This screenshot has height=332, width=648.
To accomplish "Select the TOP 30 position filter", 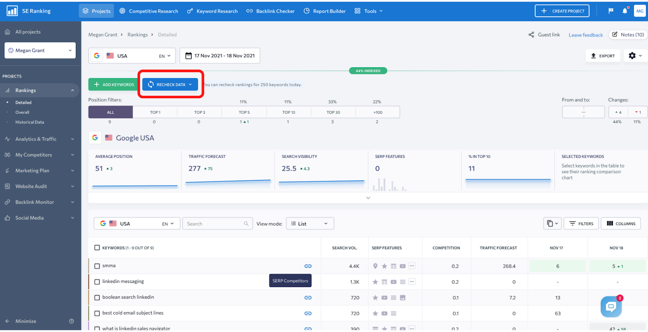I will pyautogui.click(x=333, y=112).
